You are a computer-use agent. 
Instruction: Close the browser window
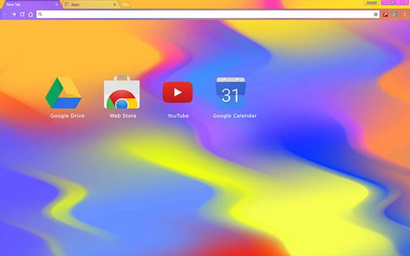coord(402,3)
